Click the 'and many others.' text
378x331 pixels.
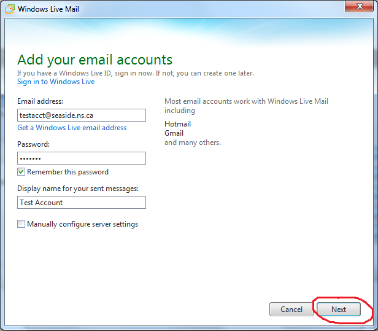[193, 142]
